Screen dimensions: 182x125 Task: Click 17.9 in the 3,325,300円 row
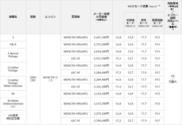coord(144,87)
